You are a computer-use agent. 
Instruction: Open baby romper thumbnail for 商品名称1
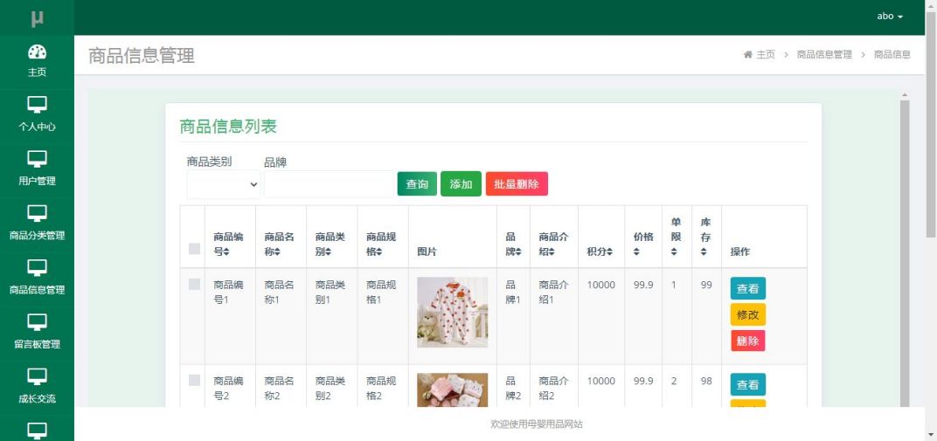(x=453, y=312)
